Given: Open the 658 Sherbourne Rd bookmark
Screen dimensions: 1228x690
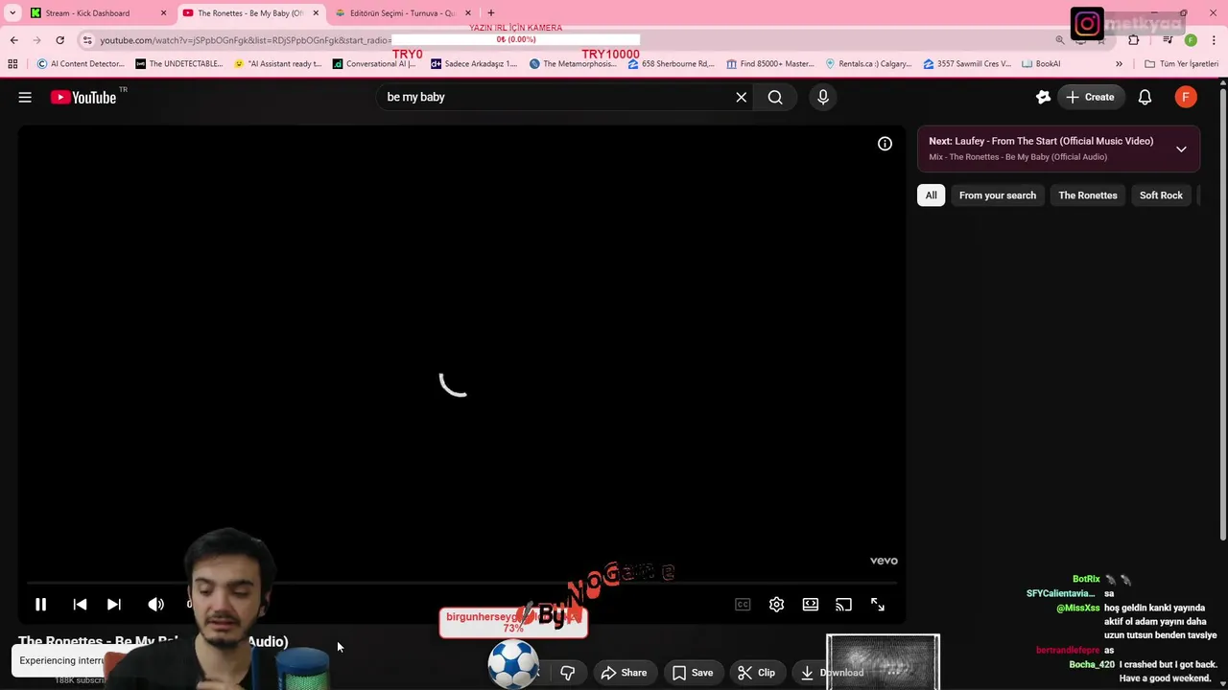Looking at the screenshot, I should click(672, 64).
